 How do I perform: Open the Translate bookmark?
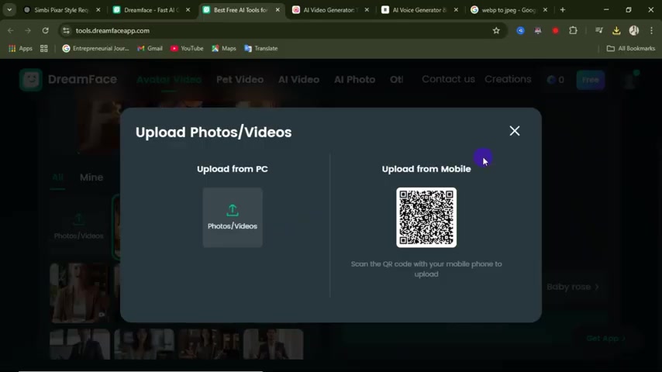(261, 49)
